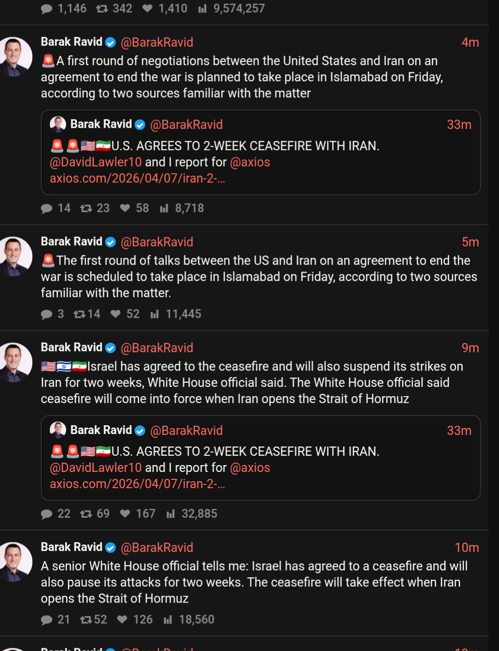499x651 pixels.
Task: Click views stats icon on 9m tweet
Action: point(171,514)
